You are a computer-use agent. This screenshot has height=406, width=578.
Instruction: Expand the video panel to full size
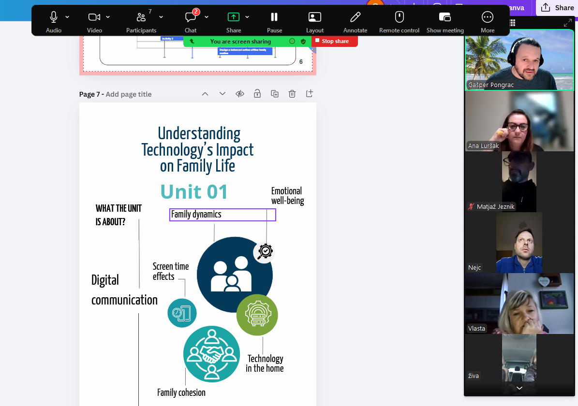tap(567, 23)
